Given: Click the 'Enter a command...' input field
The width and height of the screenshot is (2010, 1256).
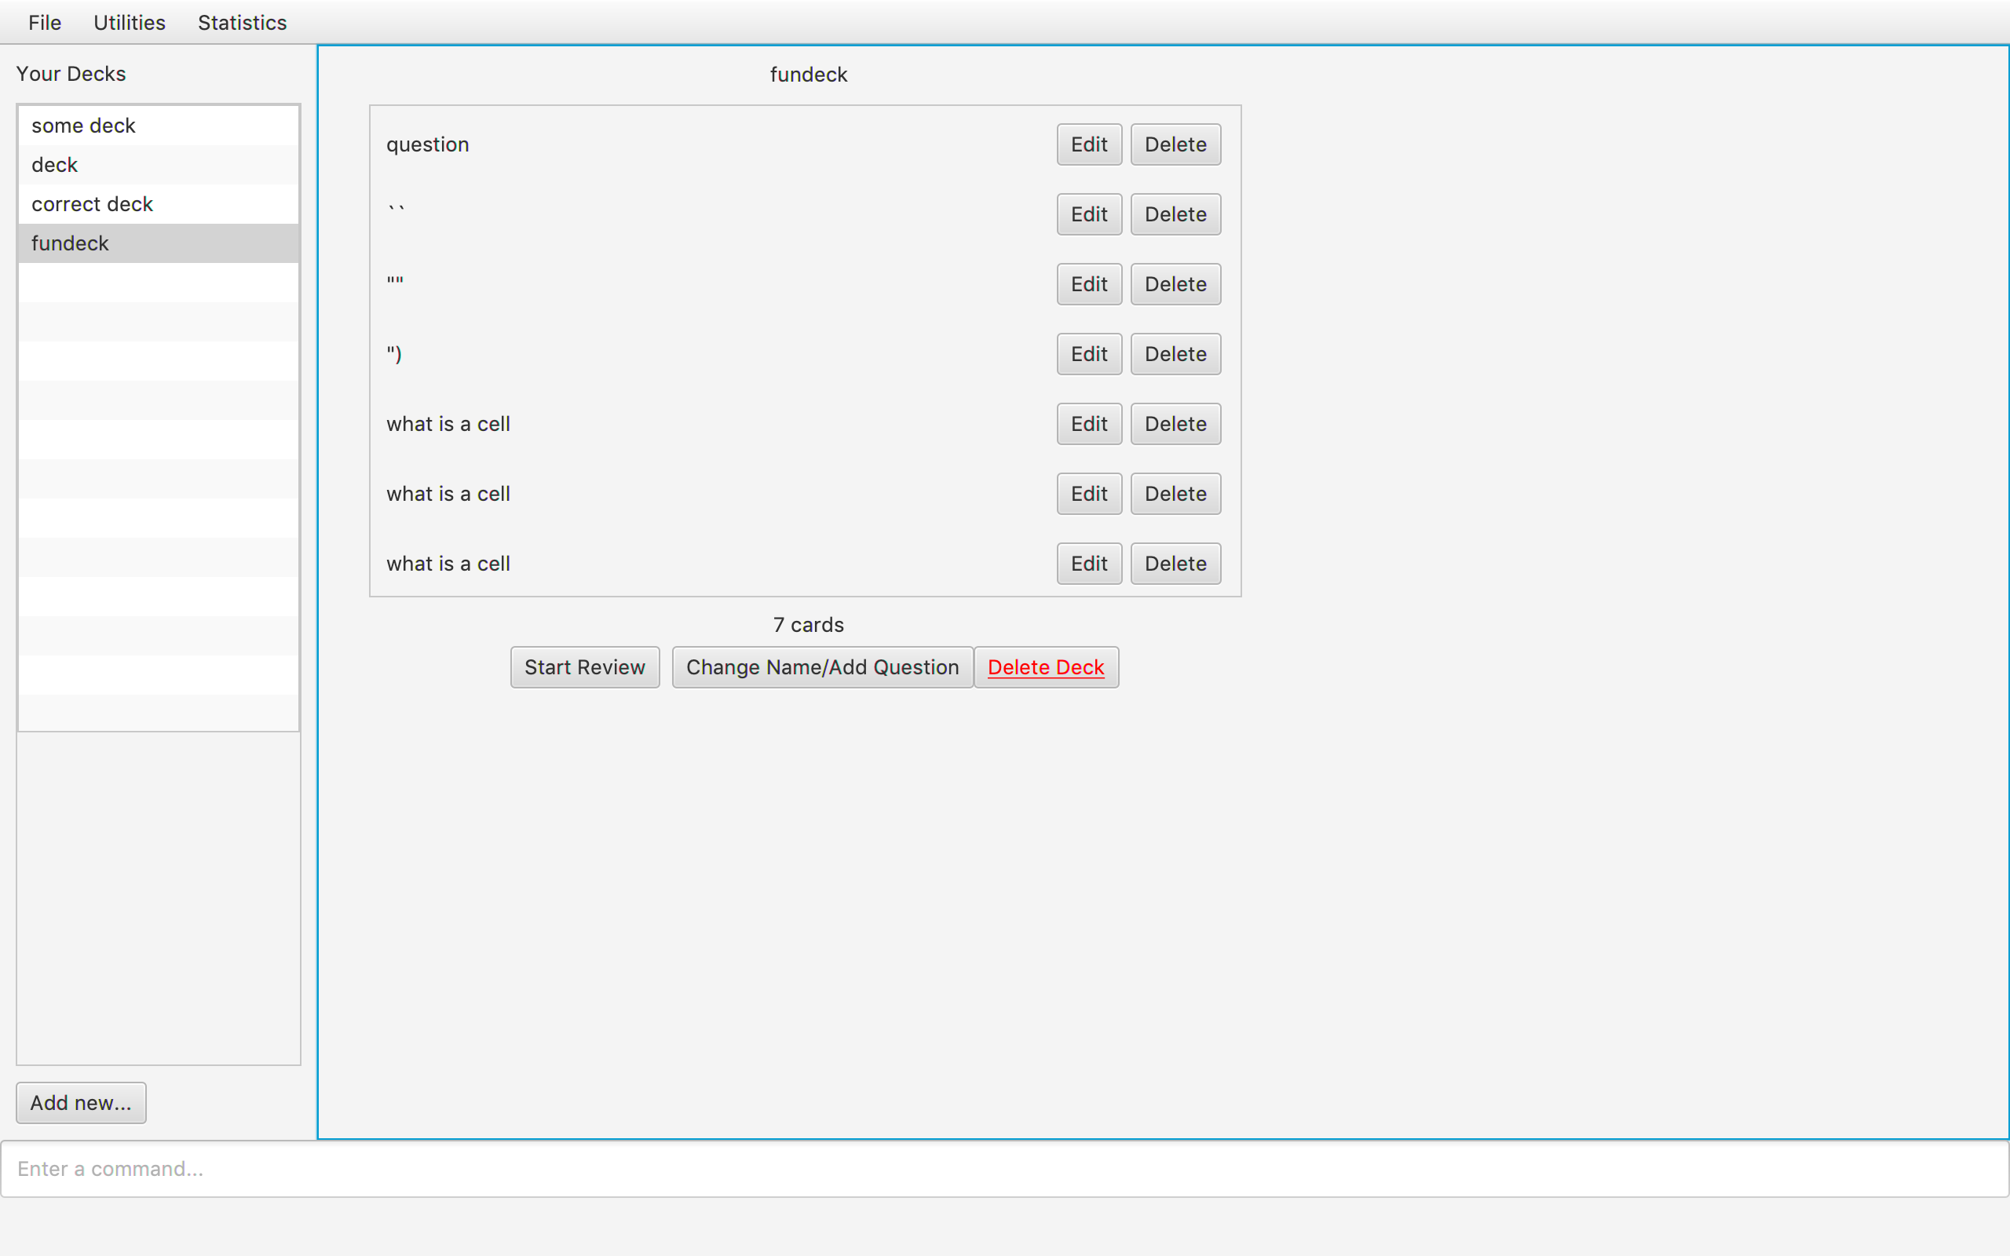Looking at the screenshot, I should tap(1003, 1168).
